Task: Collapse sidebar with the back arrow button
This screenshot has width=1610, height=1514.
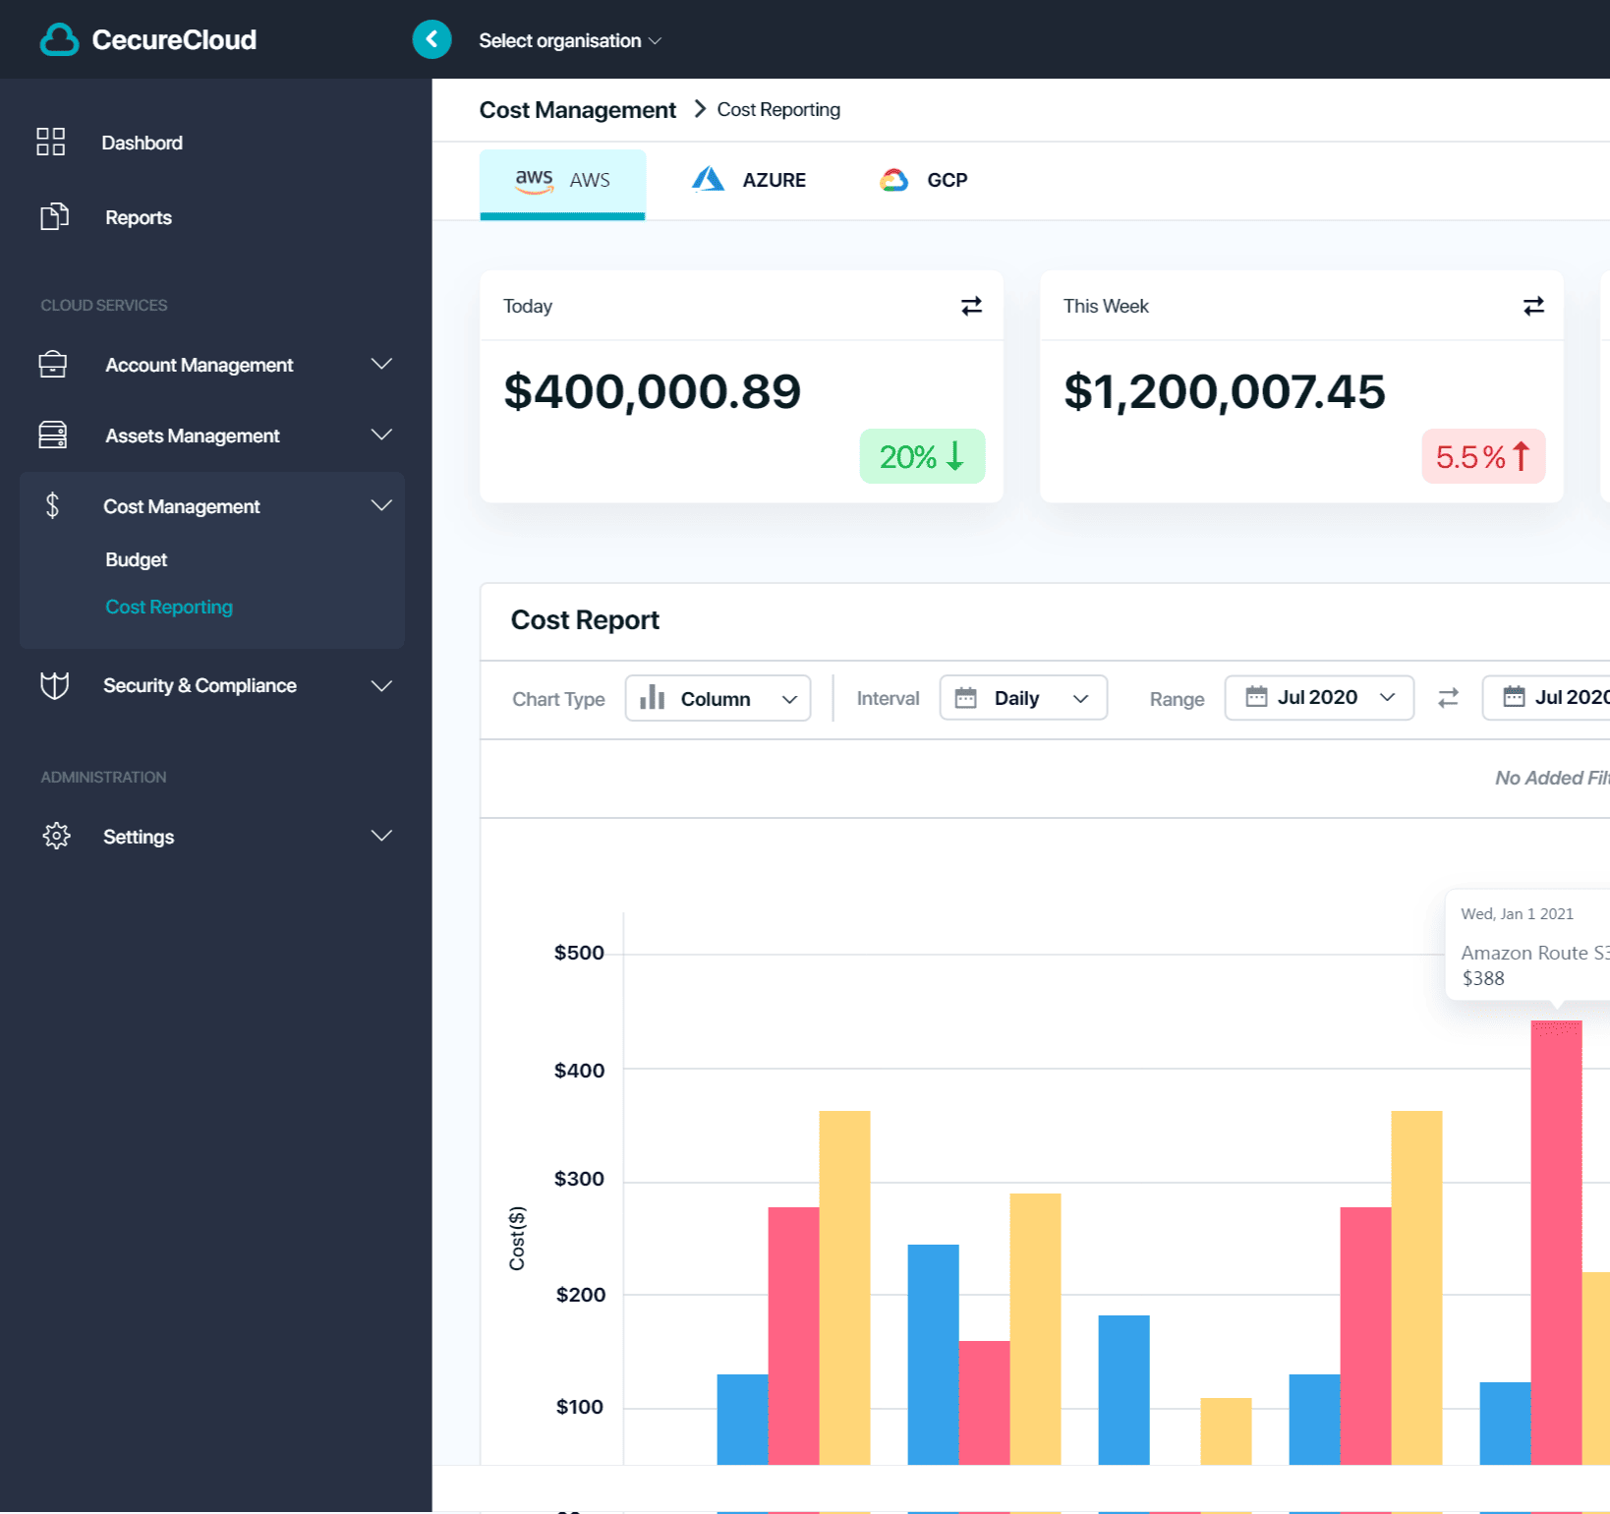Action: tap(431, 39)
